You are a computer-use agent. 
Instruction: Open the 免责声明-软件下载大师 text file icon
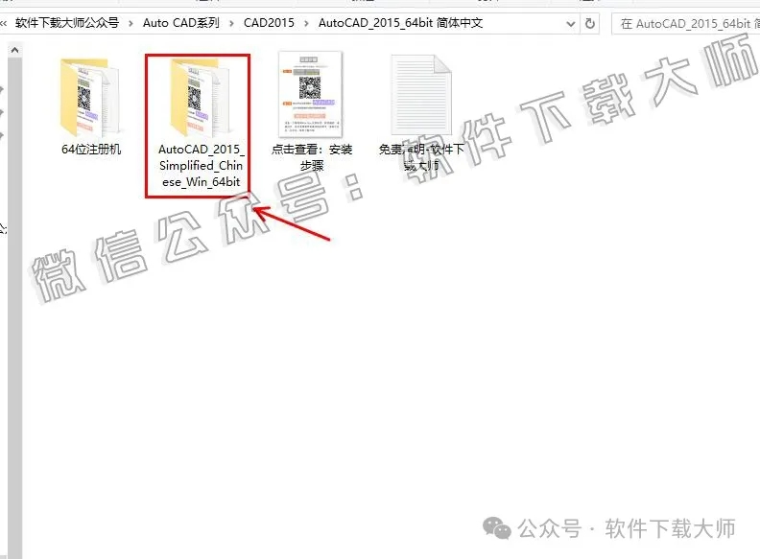421,95
